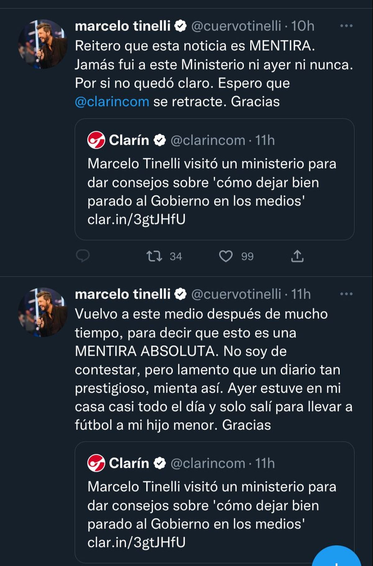Tap the Clarín logo in second quoted tweet
Screen dimensions: 373x566
coord(96,463)
